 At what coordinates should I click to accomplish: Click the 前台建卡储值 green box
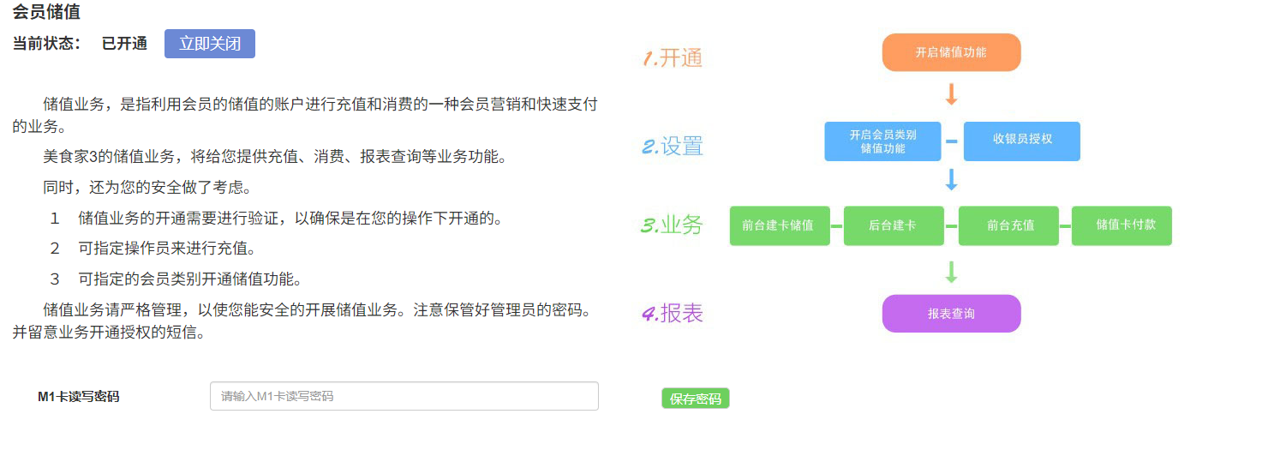780,225
